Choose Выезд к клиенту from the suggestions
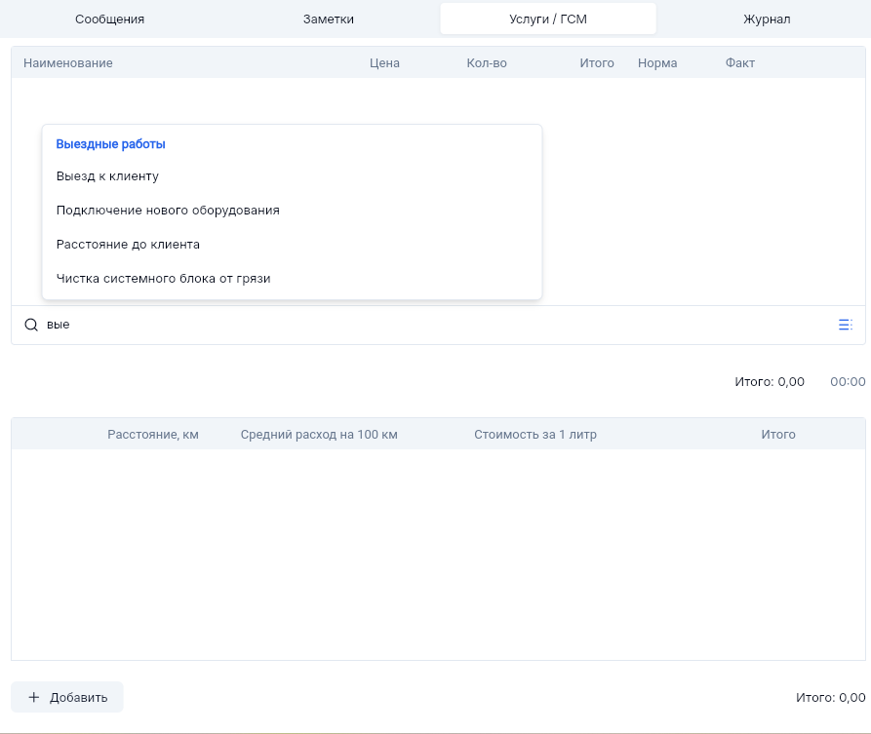The image size is (871, 734). pyautogui.click(x=107, y=176)
